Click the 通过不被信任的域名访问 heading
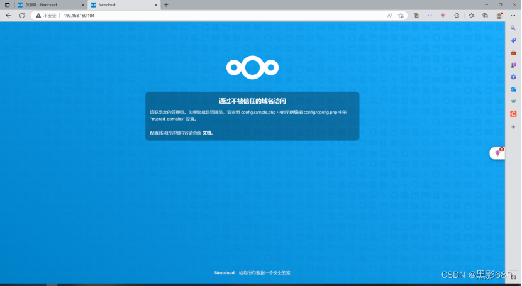Screen dimensions: 522x286 click(252, 101)
